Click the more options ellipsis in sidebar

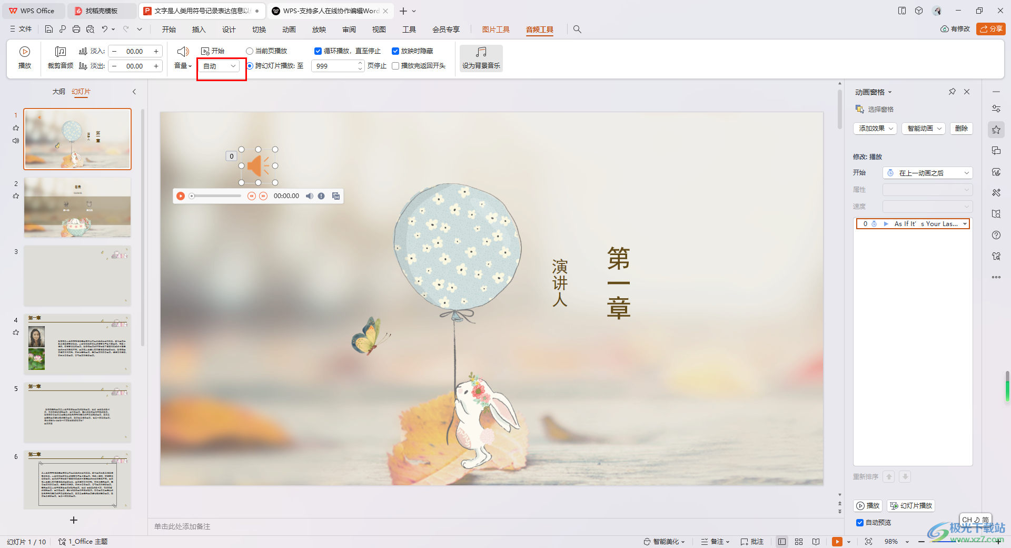pos(996,277)
